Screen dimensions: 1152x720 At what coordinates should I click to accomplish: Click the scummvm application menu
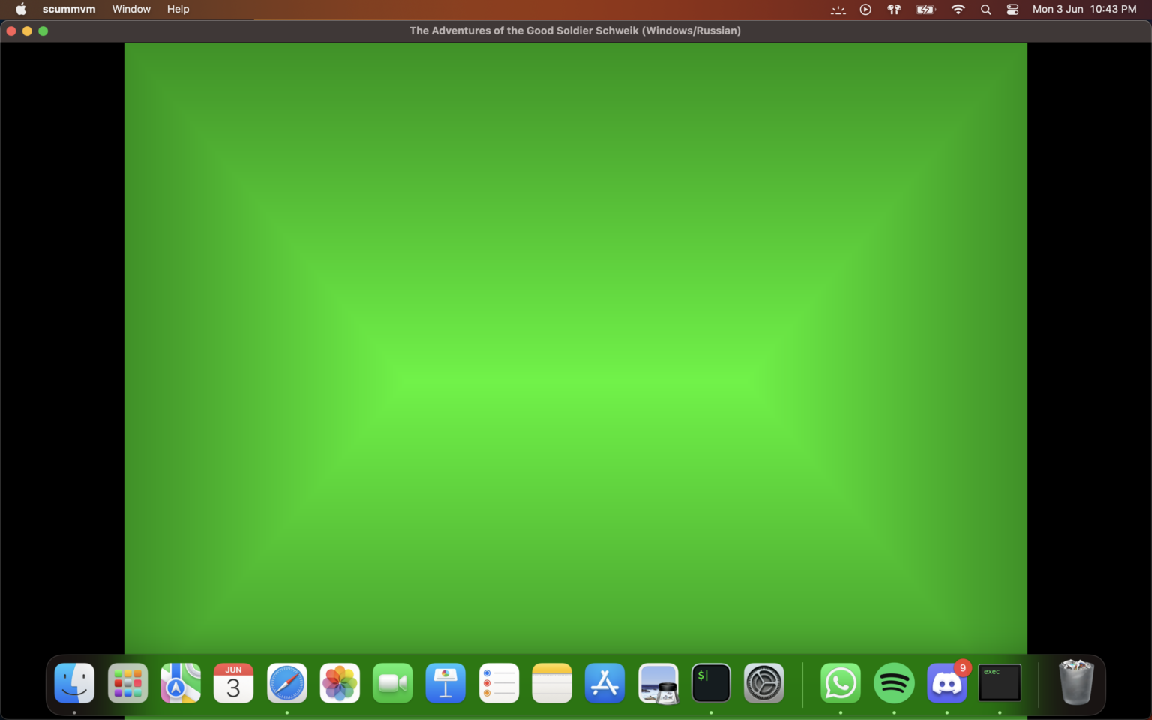69,9
